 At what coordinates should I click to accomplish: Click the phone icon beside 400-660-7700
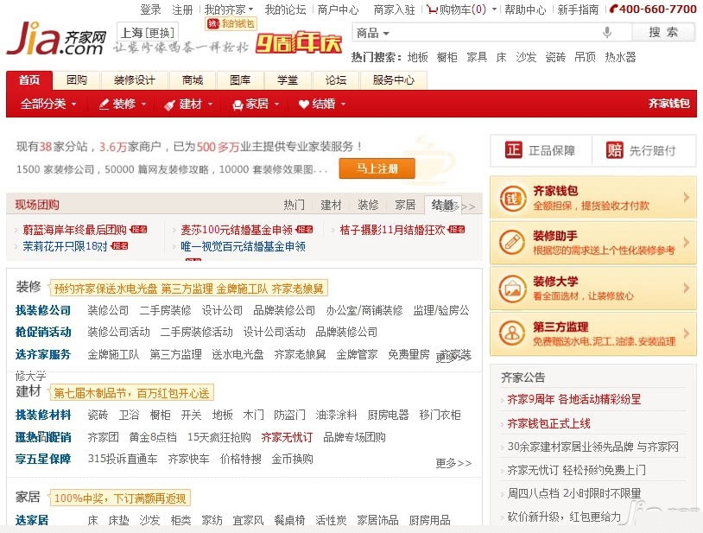pos(614,9)
